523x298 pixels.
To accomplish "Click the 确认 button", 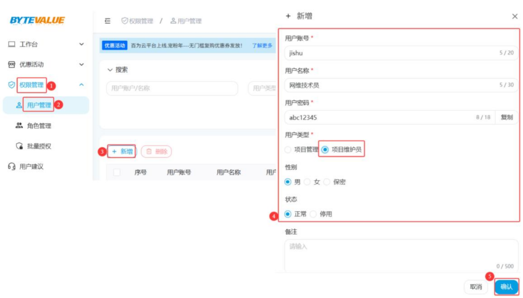I will (506, 287).
